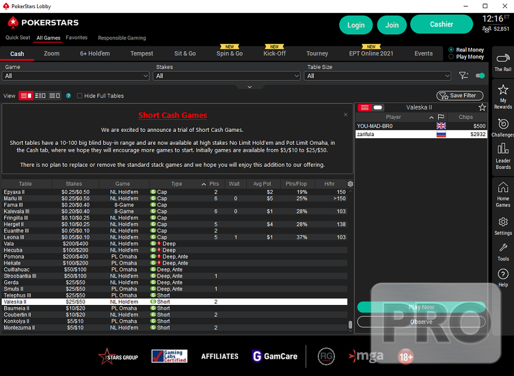Switch to the Tempest tab
Image resolution: width=514 pixels, height=376 pixels.
pos(142,53)
